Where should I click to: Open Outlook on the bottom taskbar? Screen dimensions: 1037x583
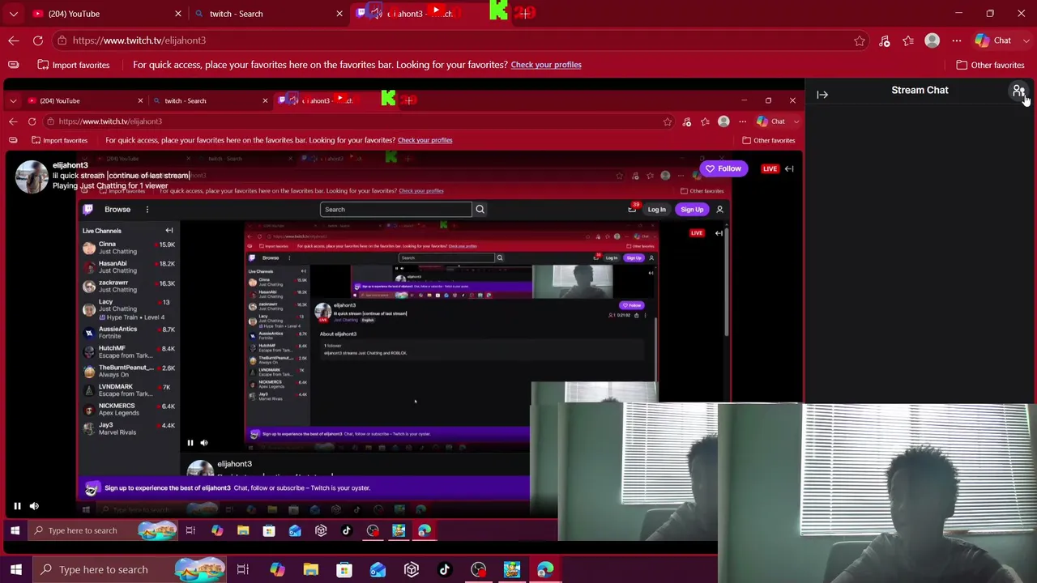click(x=378, y=570)
